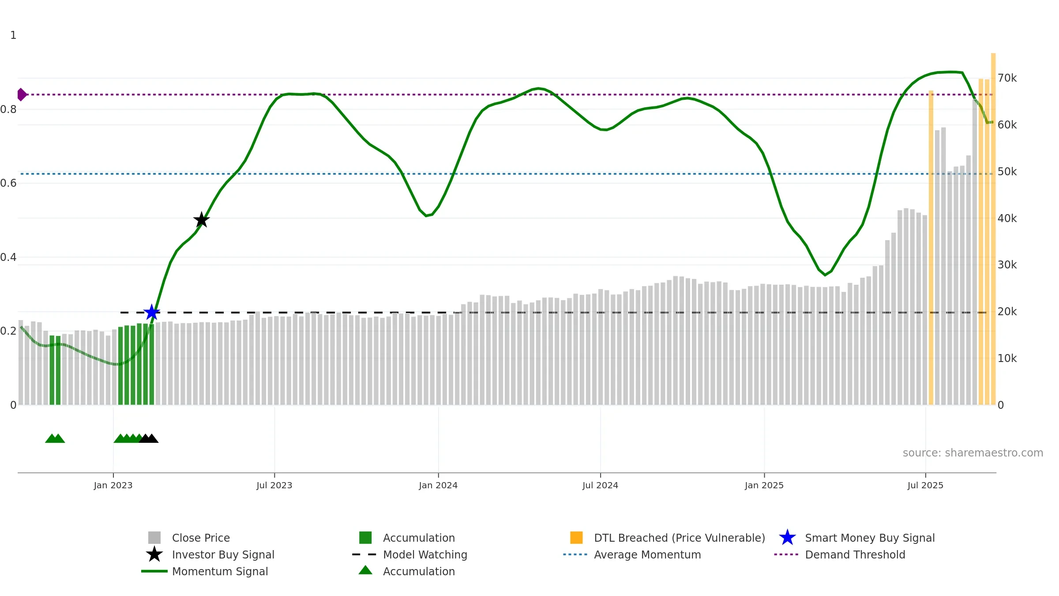Click the 70k right axis label

coord(1007,78)
